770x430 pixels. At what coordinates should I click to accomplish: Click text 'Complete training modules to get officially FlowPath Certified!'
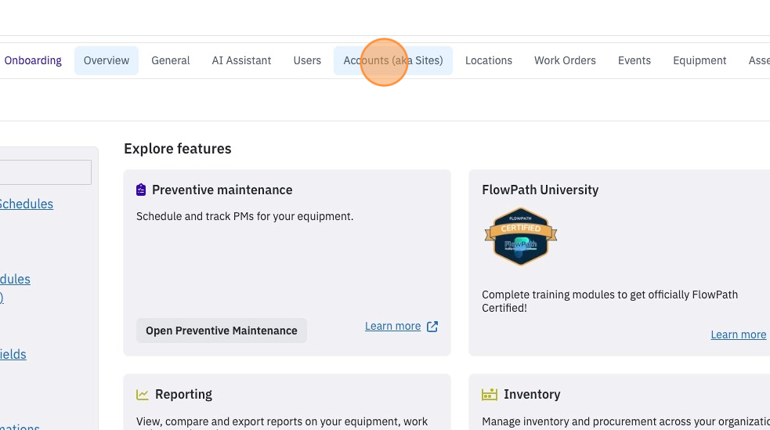[610, 301]
